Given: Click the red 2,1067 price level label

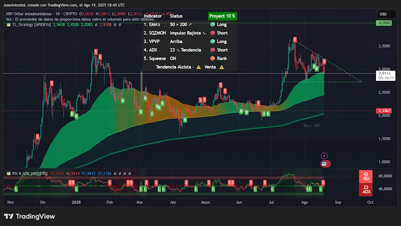Looking at the screenshot, I should pyautogui.click(x=384, y=111).
